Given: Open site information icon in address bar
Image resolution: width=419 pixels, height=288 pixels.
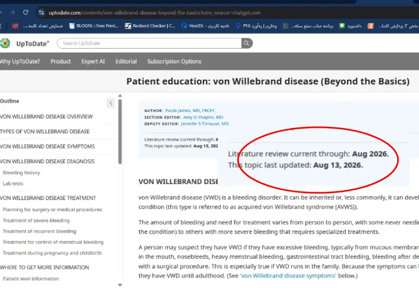Looking at the screenshot, I should (x=41, y=13).
